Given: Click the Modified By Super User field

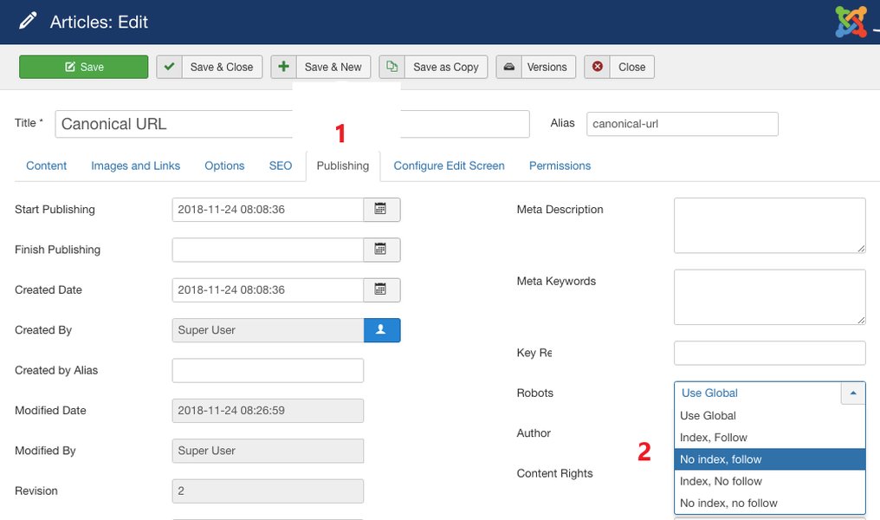Looking at the screenshot, I should point(268,451).
